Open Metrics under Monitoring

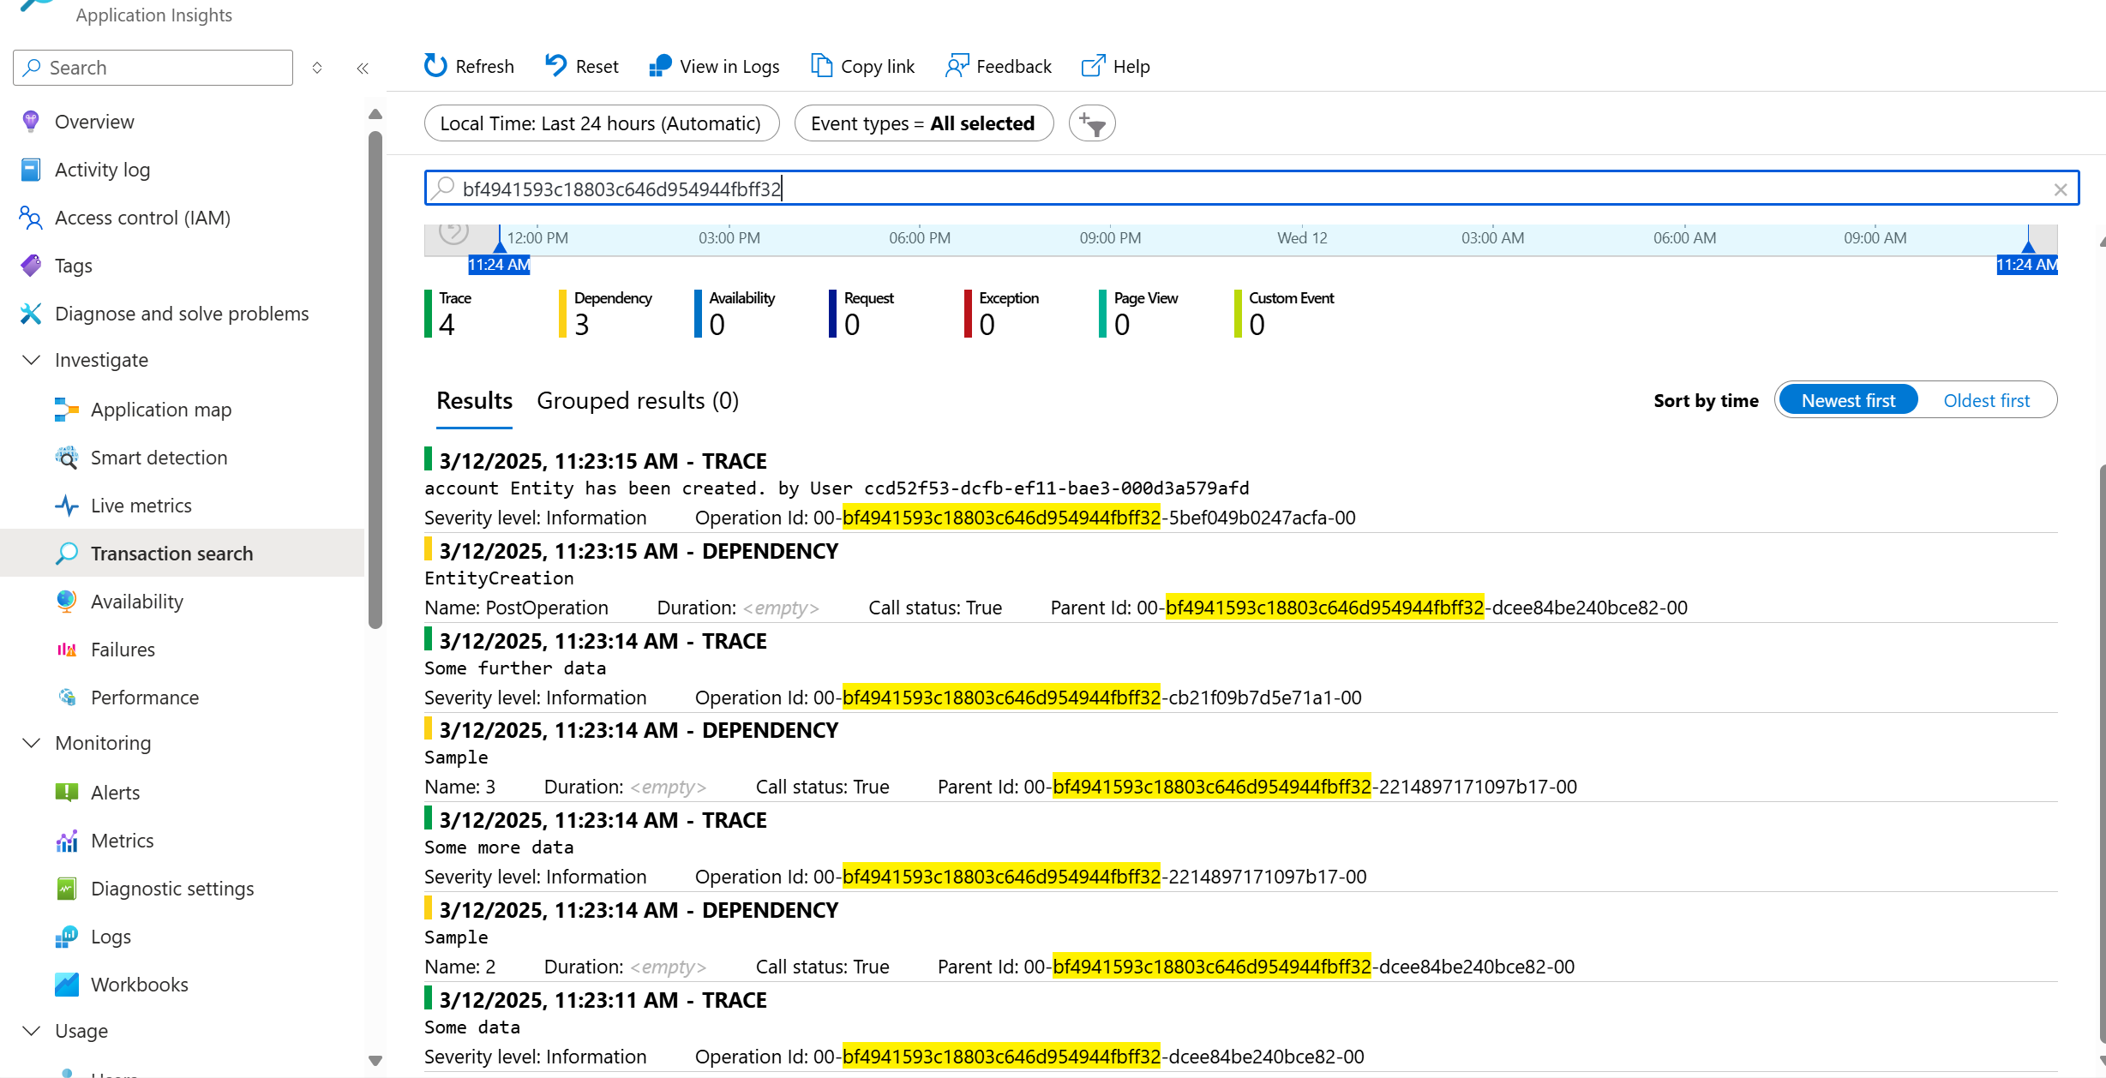[122, 841]
